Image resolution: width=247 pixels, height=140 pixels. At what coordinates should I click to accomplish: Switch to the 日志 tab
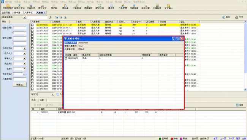[x=42, y=100]
